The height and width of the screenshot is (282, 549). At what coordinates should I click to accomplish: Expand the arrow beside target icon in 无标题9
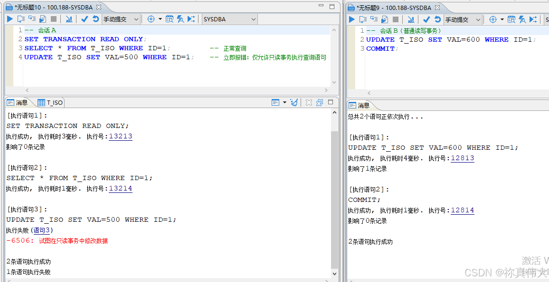502,19
